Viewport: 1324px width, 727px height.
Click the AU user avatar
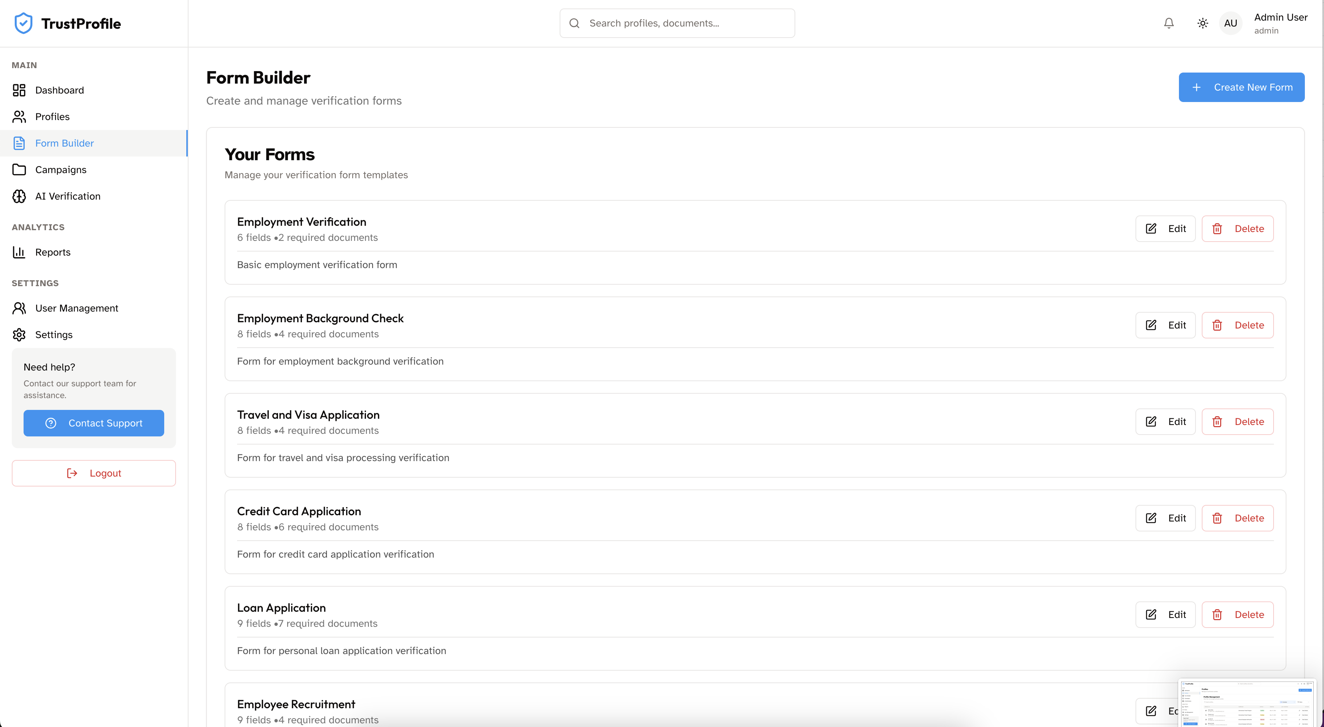[1230, 23]
